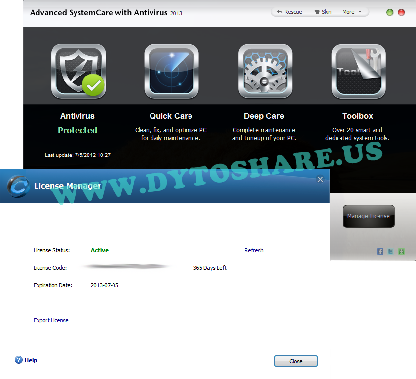
Task: Open the Deep Care gears icon
Action: [x=265, y=71]
